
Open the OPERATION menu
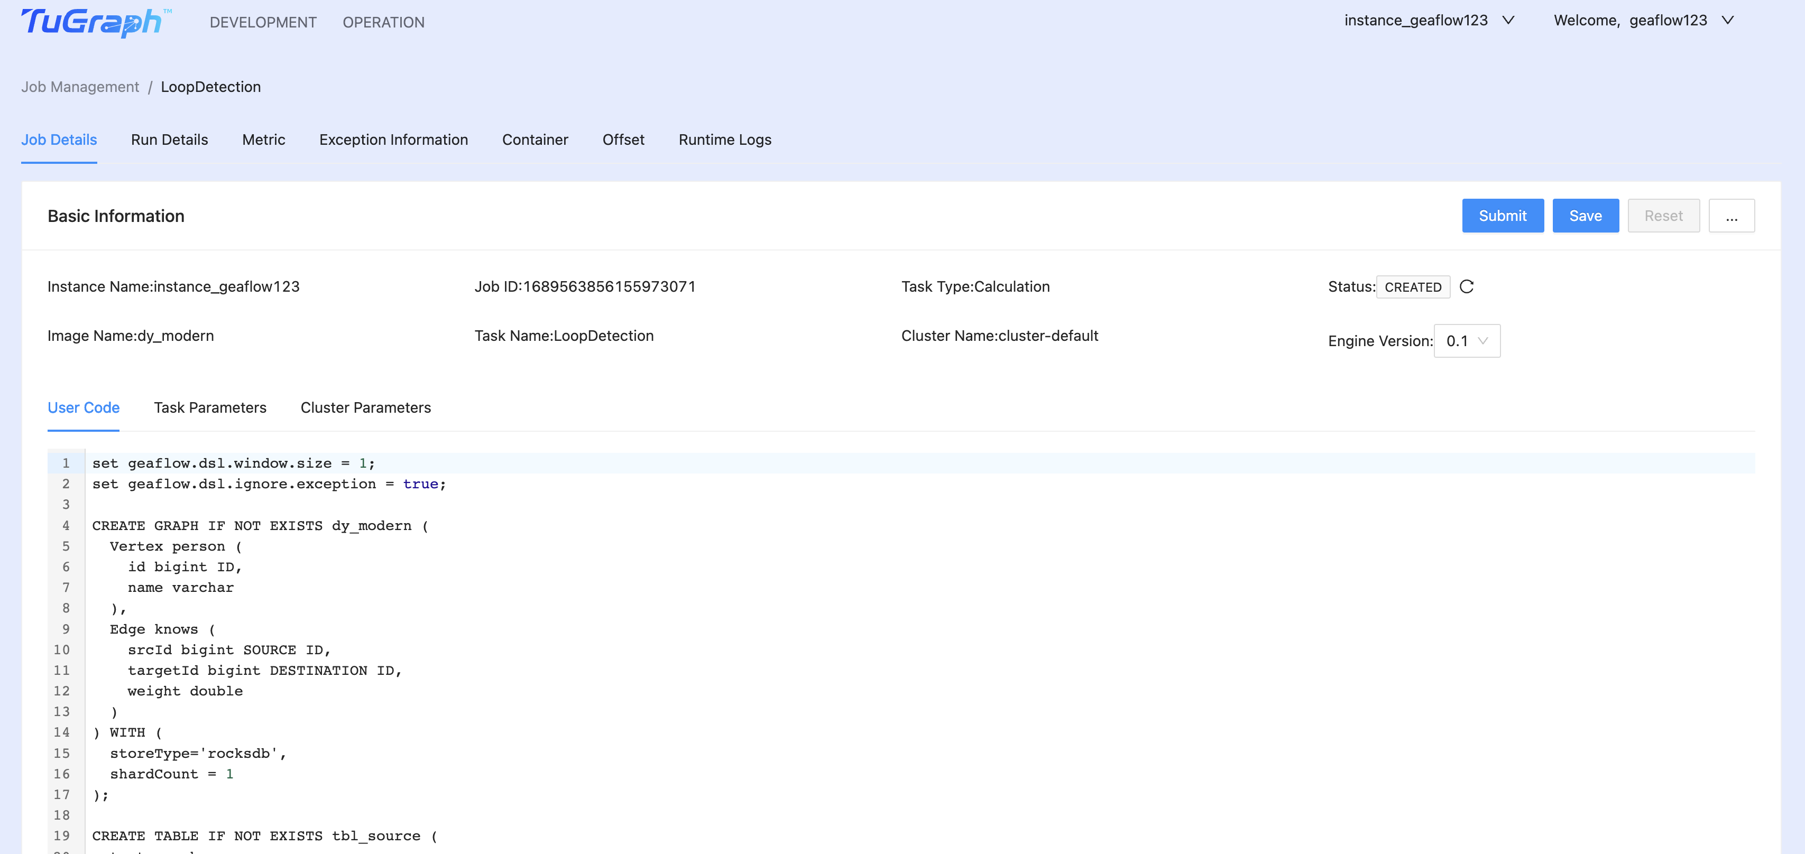pyautogui.click(x=383, y=22)
